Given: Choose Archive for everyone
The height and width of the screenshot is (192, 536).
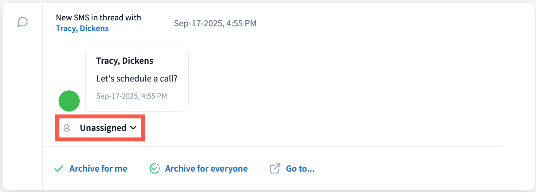Looking at the screenshot, I should (206, 169).
